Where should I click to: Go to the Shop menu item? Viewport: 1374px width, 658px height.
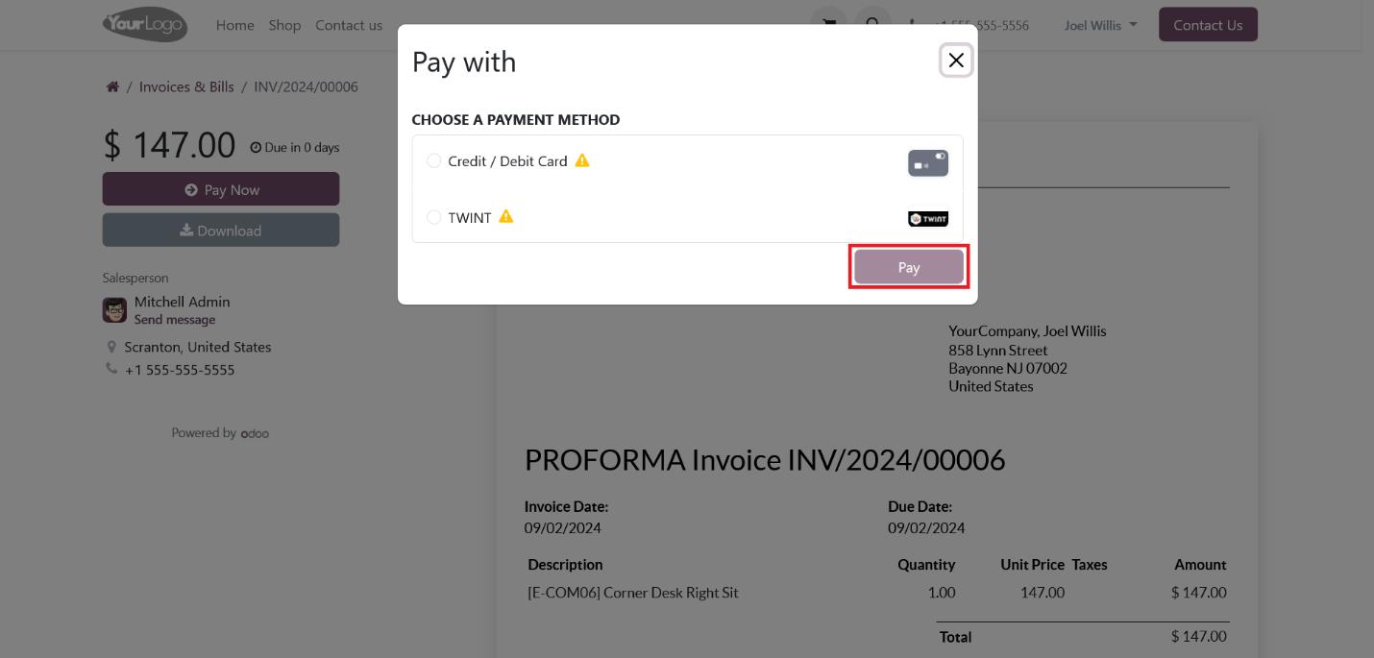[x=284, y=25]
